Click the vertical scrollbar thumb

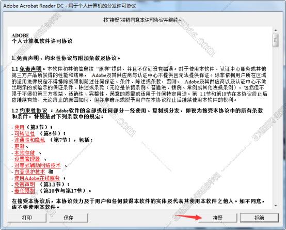click(276, 40)
